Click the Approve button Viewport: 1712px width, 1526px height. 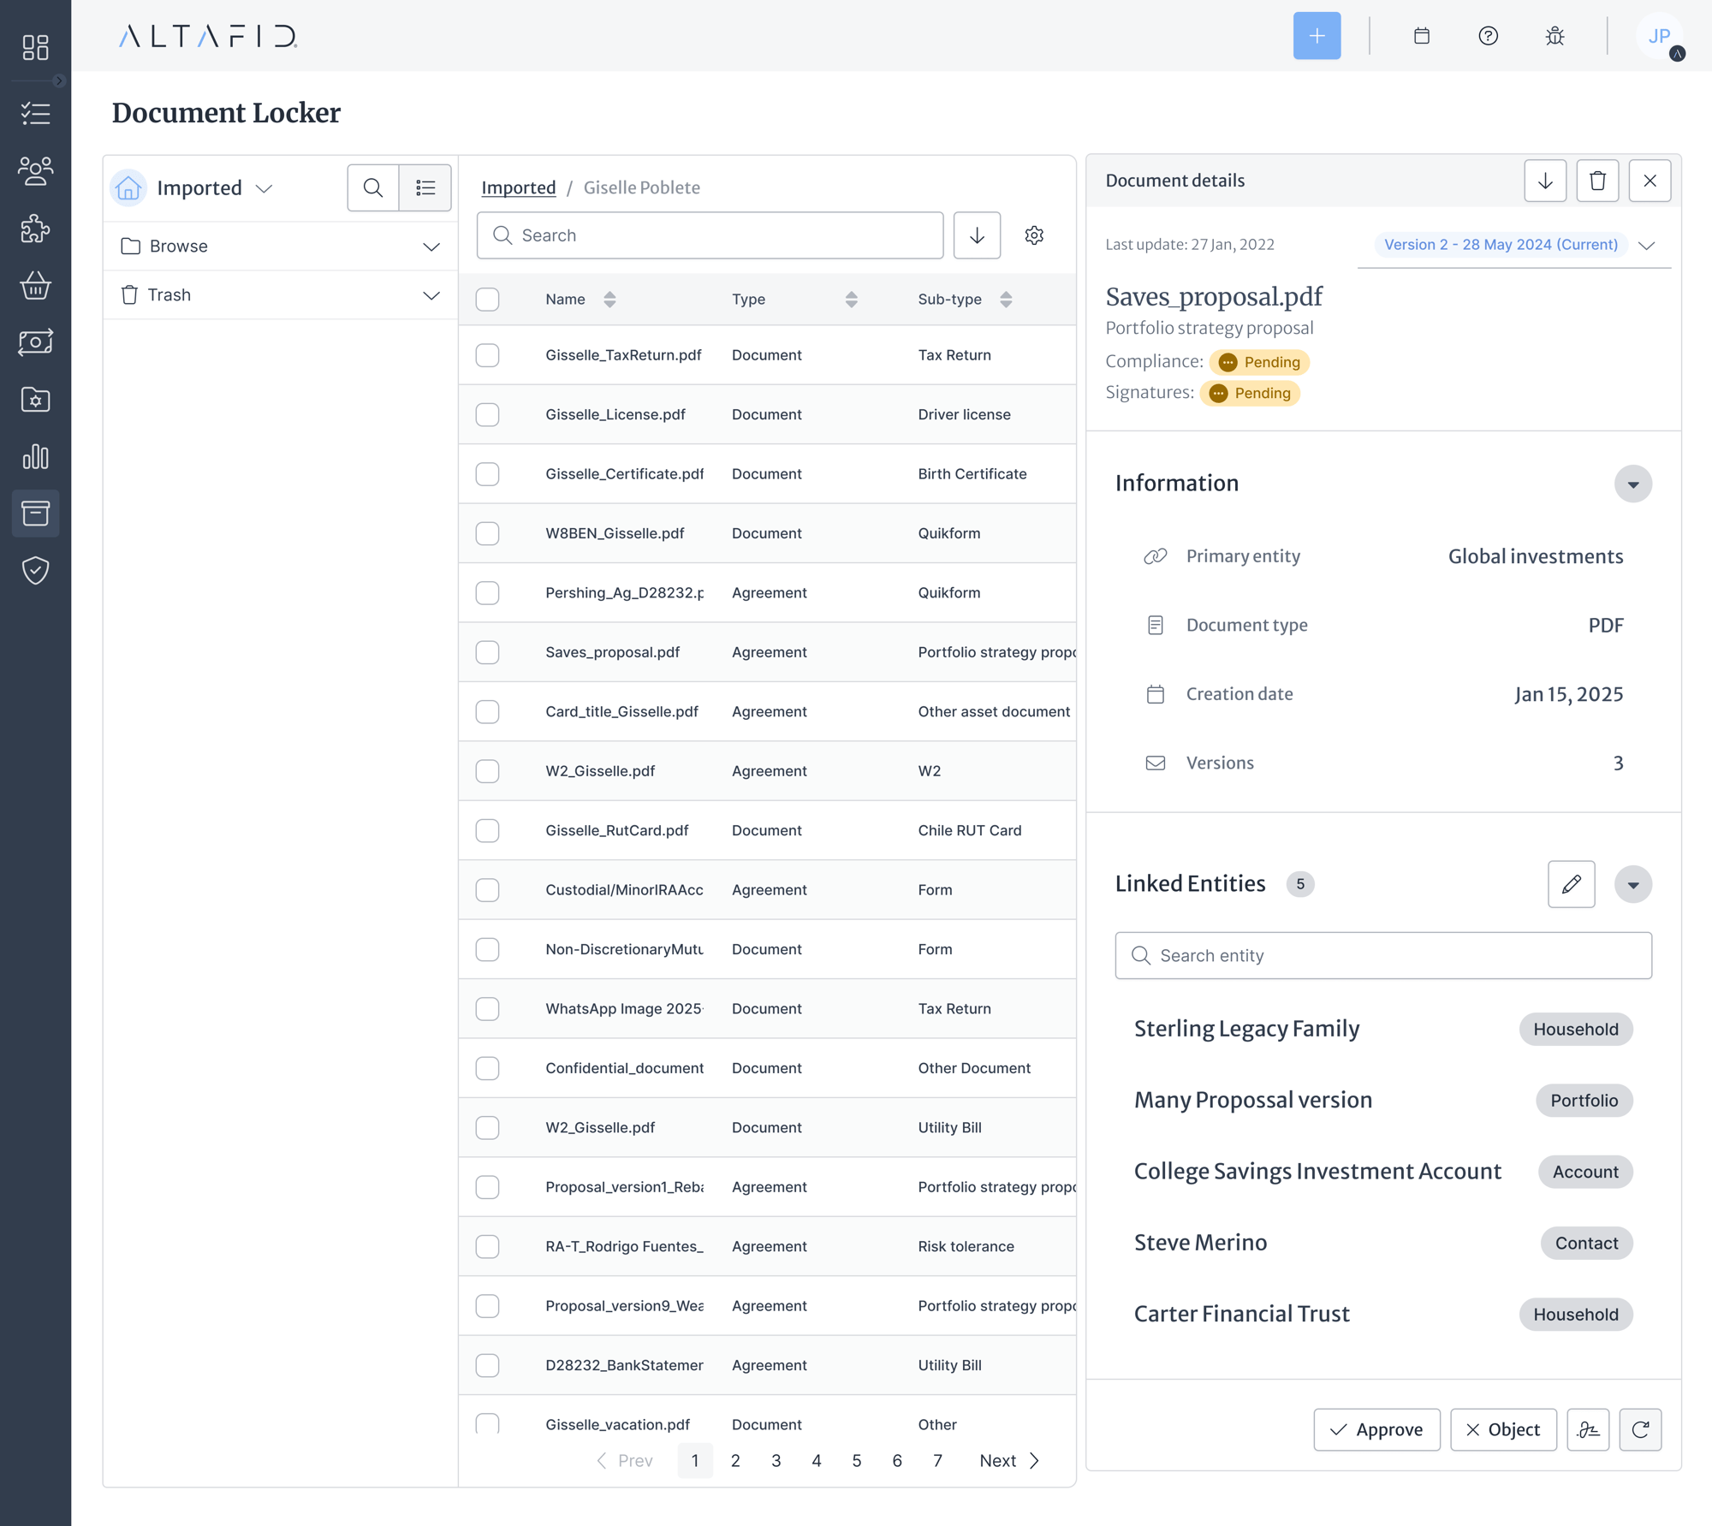(x=1376, y=1429)
